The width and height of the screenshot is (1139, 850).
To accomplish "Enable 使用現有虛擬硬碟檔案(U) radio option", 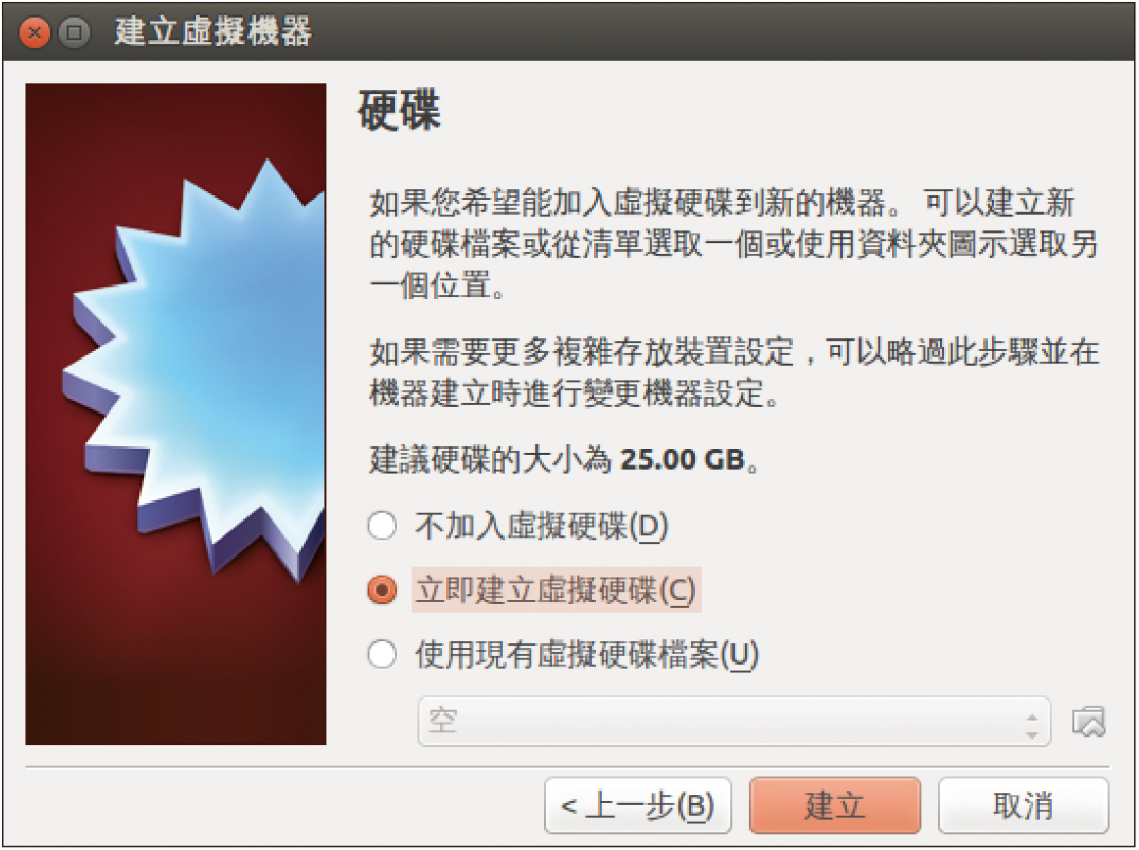I will [382, 654].
